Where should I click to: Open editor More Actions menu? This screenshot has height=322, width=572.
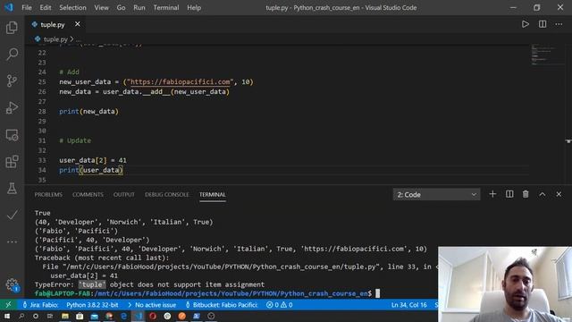tap(559, 24)
